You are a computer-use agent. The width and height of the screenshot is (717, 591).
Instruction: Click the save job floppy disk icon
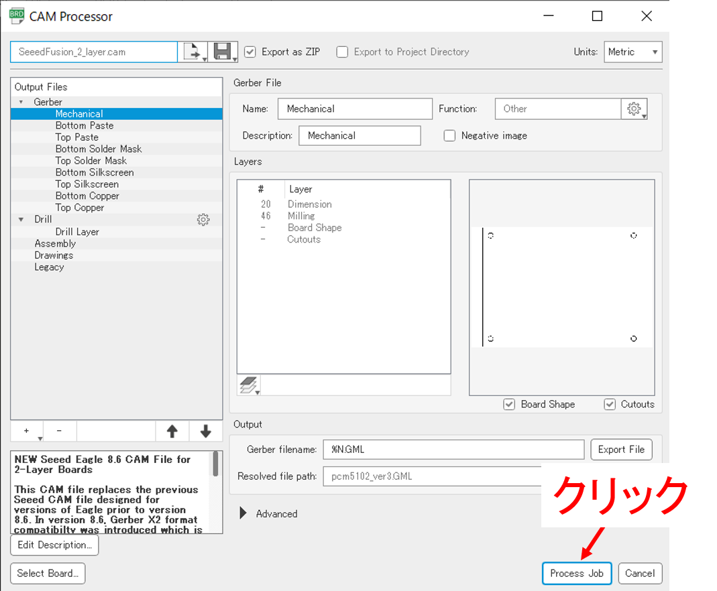pyautogui.click(x=223, y=52)
